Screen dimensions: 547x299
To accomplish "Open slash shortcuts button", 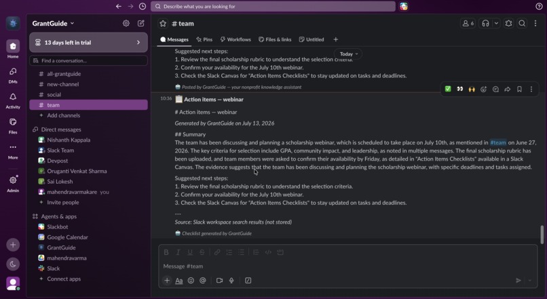I will tap(248, 280).
